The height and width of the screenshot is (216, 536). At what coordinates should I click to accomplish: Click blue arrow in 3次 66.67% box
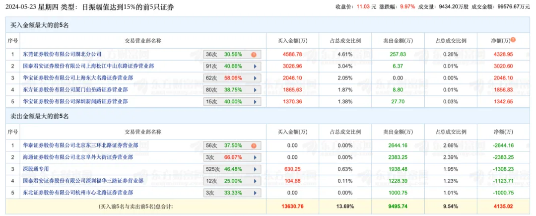(255, 157)
